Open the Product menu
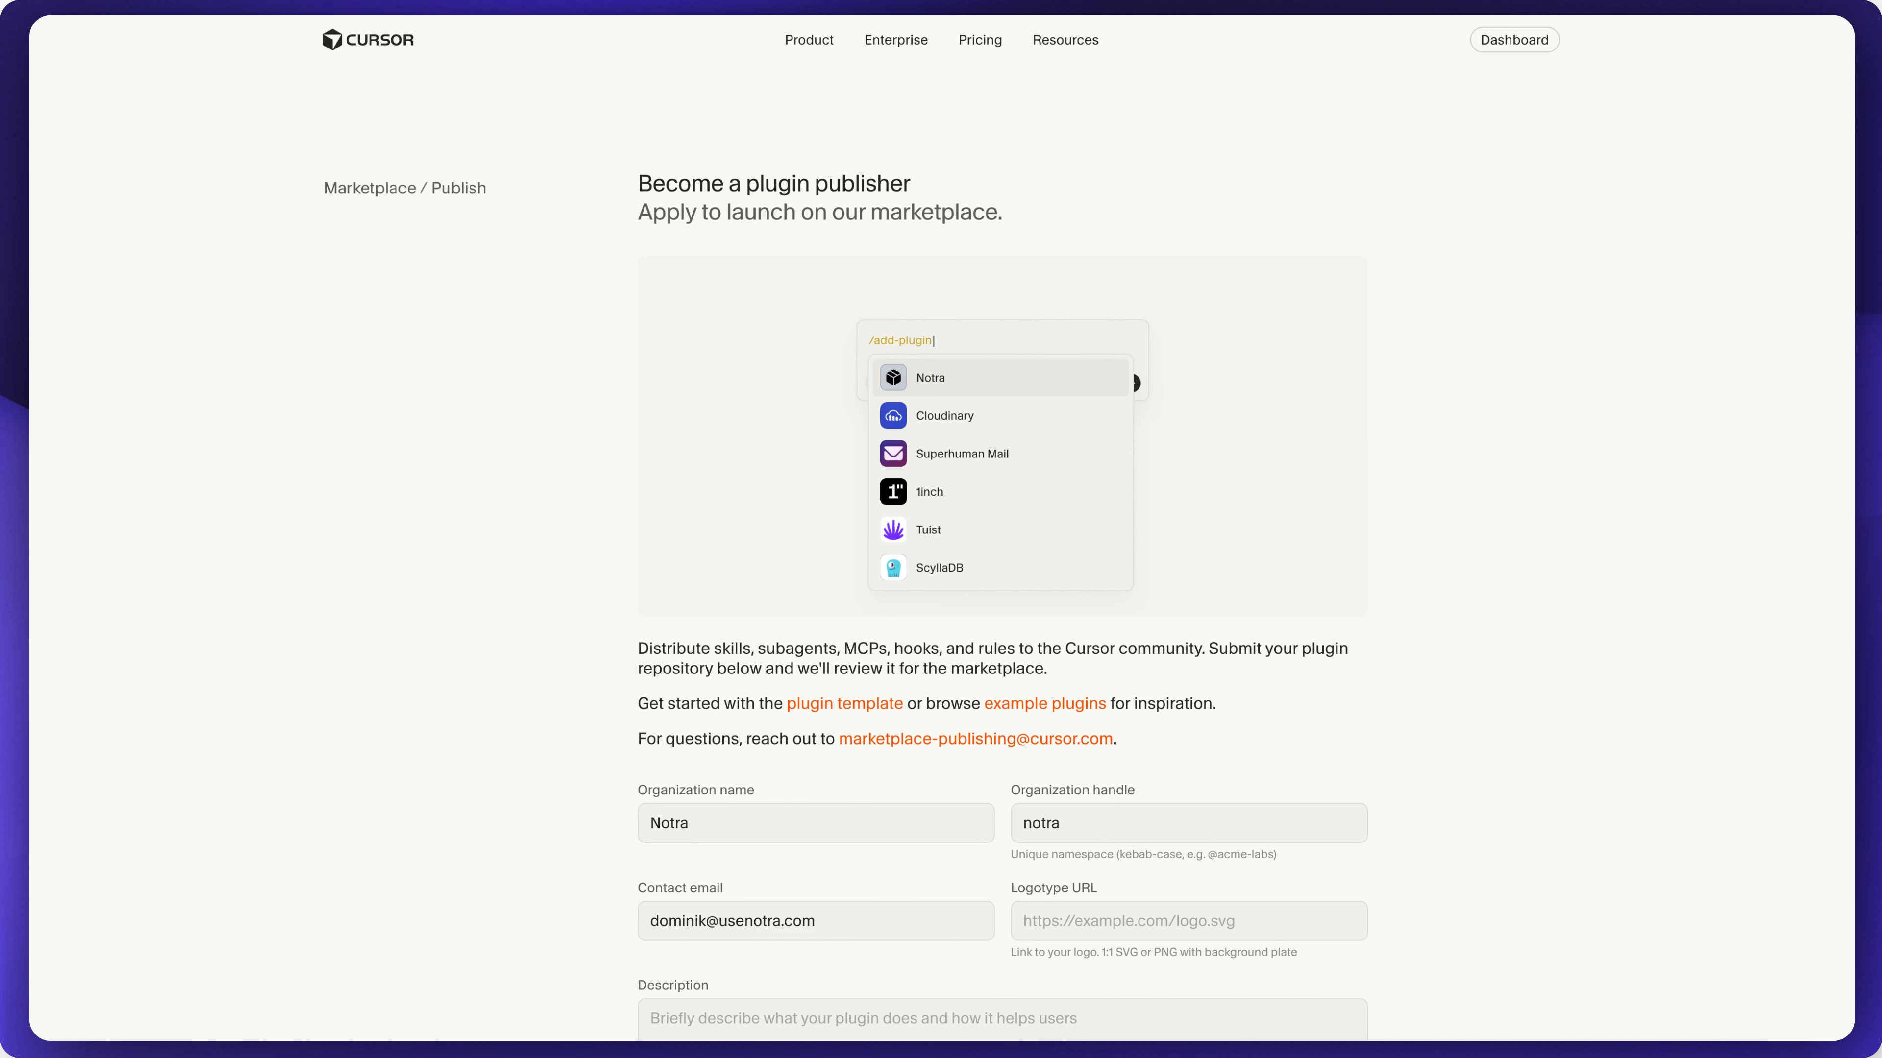 coord(809,39)
